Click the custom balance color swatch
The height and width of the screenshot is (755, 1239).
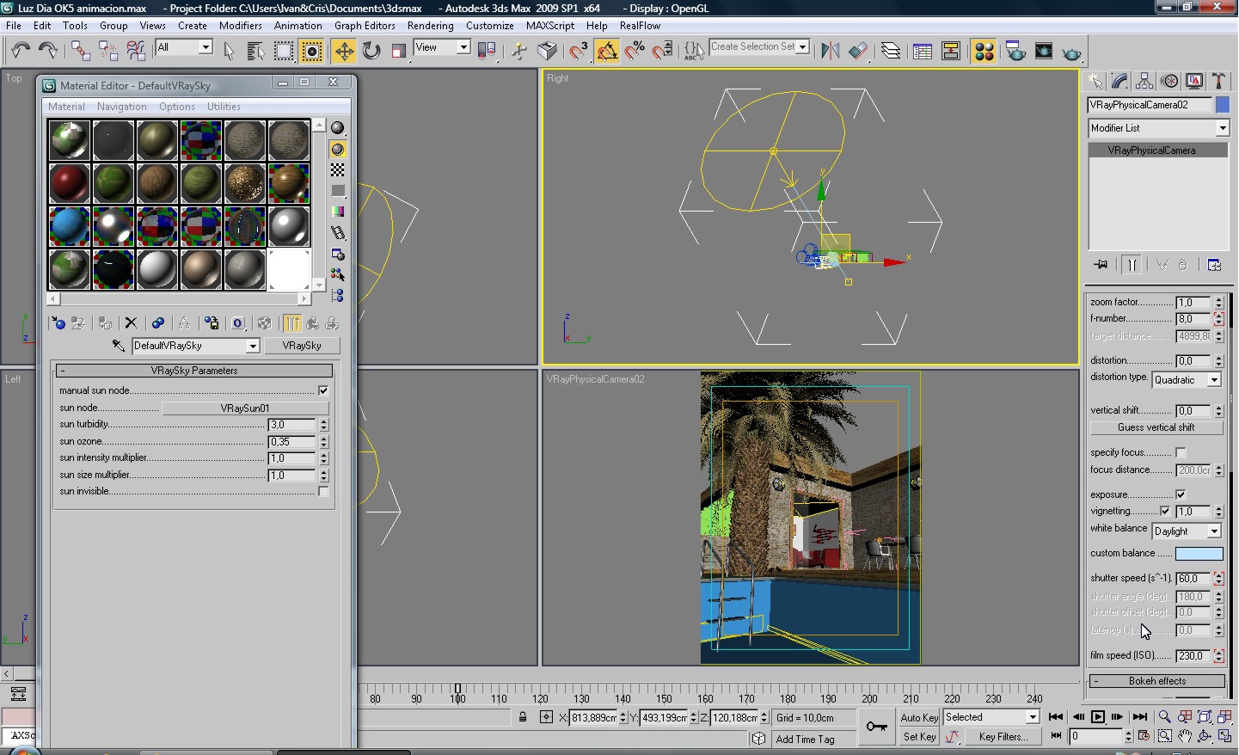pyautogui.click(x=1199, y=554)
